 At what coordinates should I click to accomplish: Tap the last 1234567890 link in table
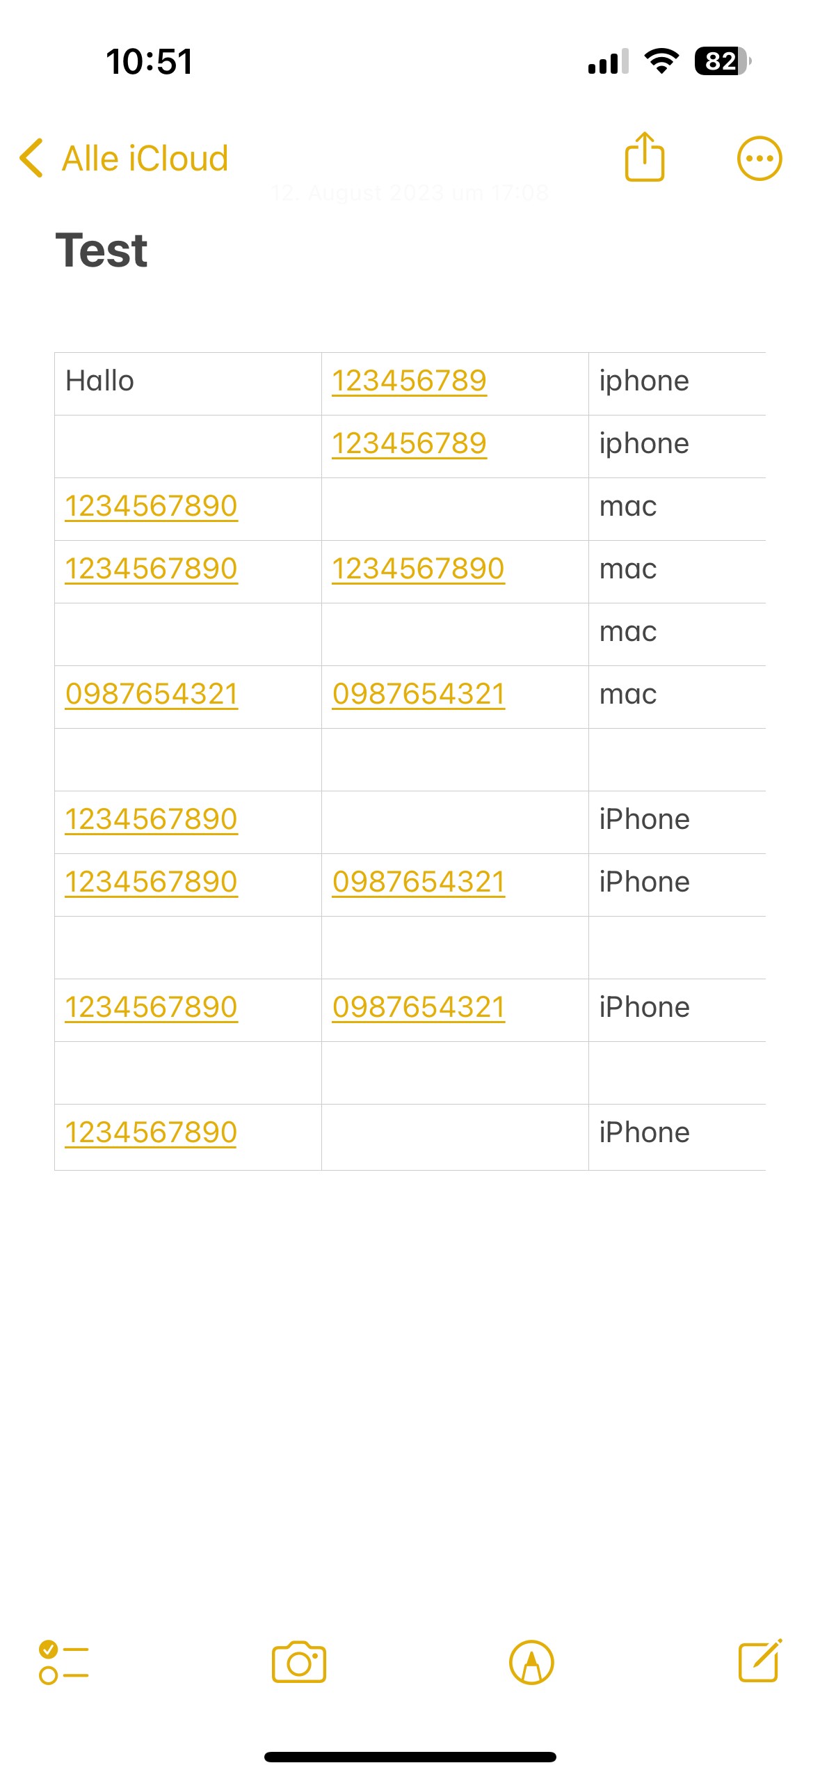[151, 1133]
